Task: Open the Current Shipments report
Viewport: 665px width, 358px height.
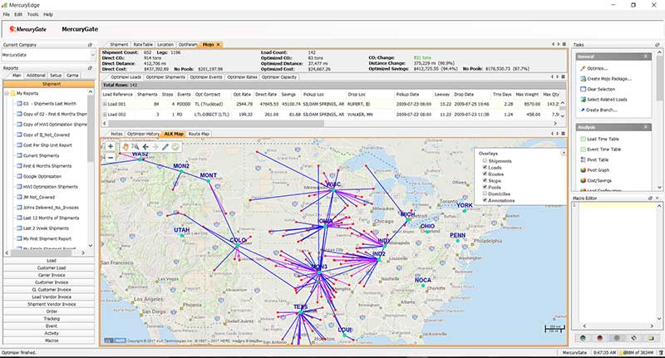Action: [41, 155]
